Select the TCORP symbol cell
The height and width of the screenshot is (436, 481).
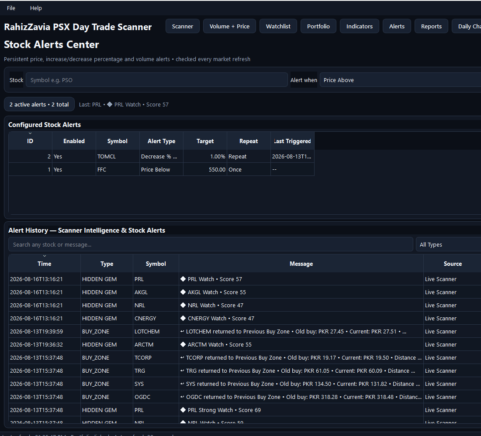point(156,357)
